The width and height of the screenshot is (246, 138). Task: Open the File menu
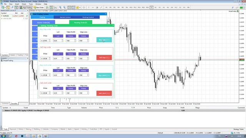(5, 4)
